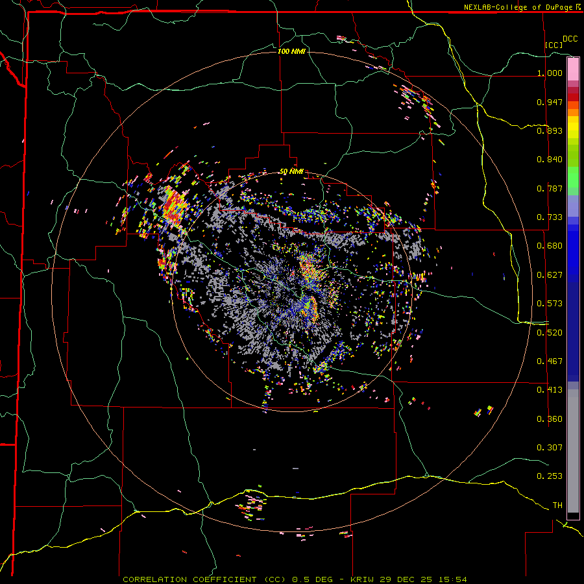Click the 50 NMI range ring label
The height and width of the screenshot is (584, 584).
[x=291, y=172]
